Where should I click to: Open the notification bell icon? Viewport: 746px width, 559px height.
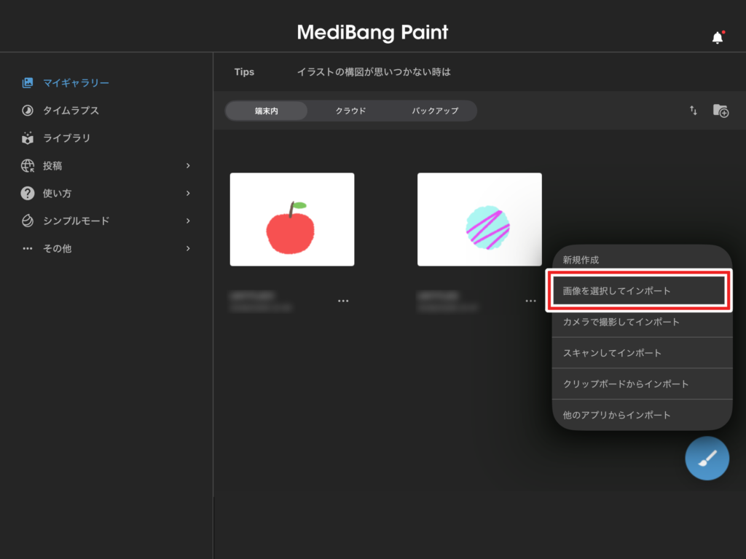click(718, 38)
